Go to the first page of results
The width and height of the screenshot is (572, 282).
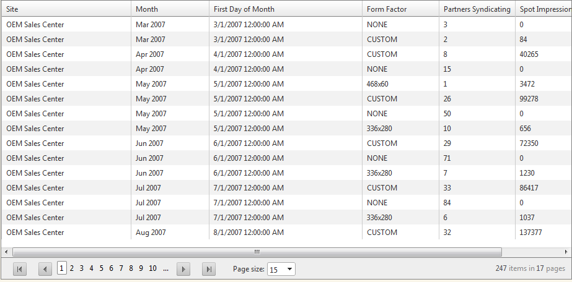coord(20,268)
